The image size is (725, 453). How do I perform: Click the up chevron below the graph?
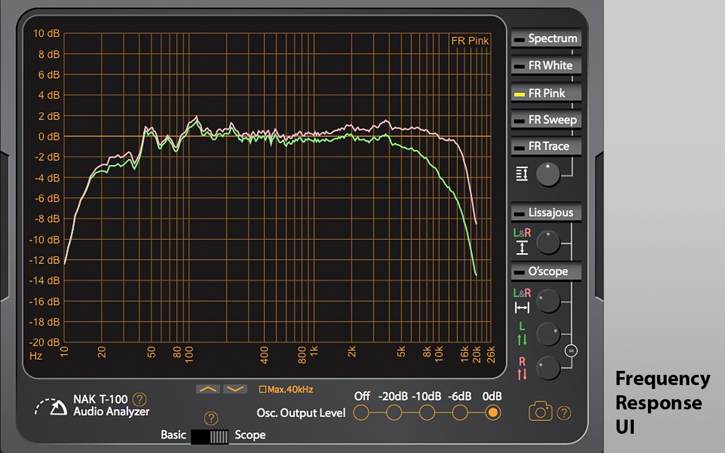pyautogui.click(x=208, y=389)
